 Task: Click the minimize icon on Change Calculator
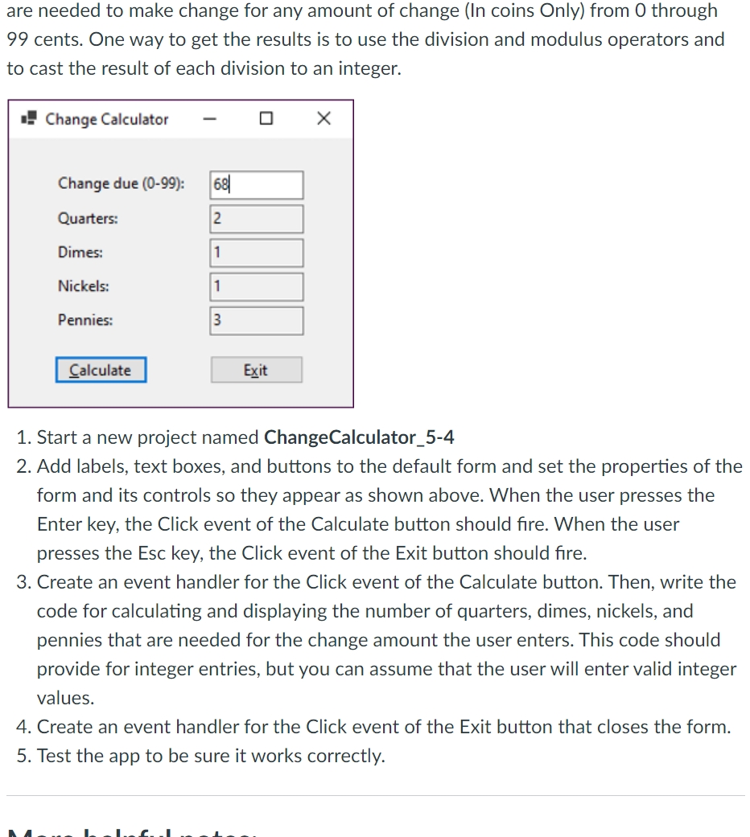coord(211,118)
